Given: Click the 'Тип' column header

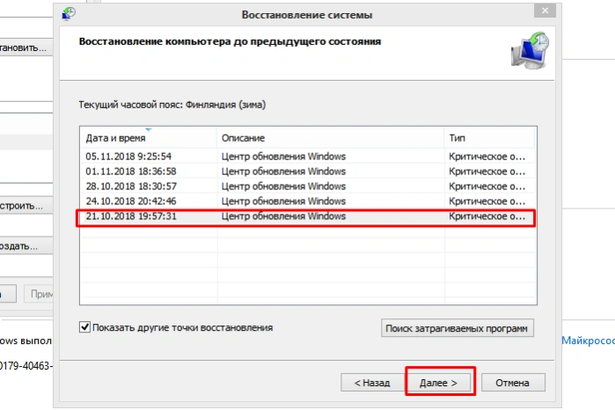Looking at the screenshot, I should 489,138.
